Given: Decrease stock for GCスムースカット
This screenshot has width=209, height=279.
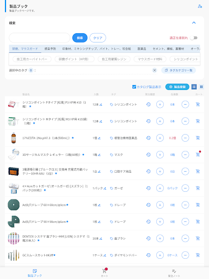Looking at the screenshot, I should (x=185, y=255).
